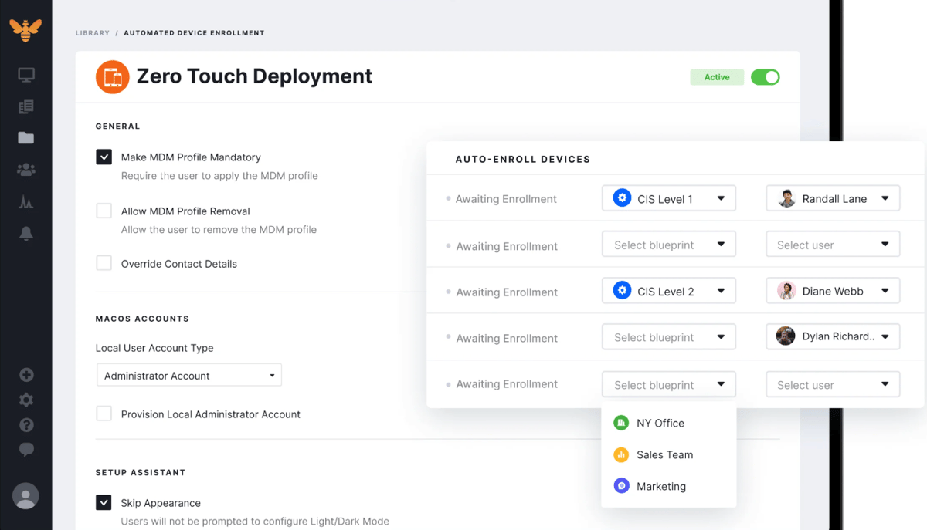This screenshot has height=530, width=927.
Task: Open the Library folder icon in sidebar
Action: (26, 138)
